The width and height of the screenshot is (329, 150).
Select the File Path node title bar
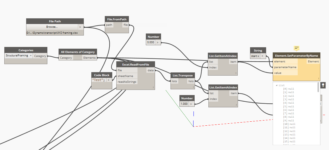pyautogui.click(x=55, y=21)
